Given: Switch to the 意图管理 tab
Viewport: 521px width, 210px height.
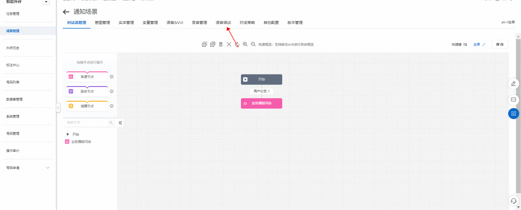Looking at the screenshot, I should point(102,23).
